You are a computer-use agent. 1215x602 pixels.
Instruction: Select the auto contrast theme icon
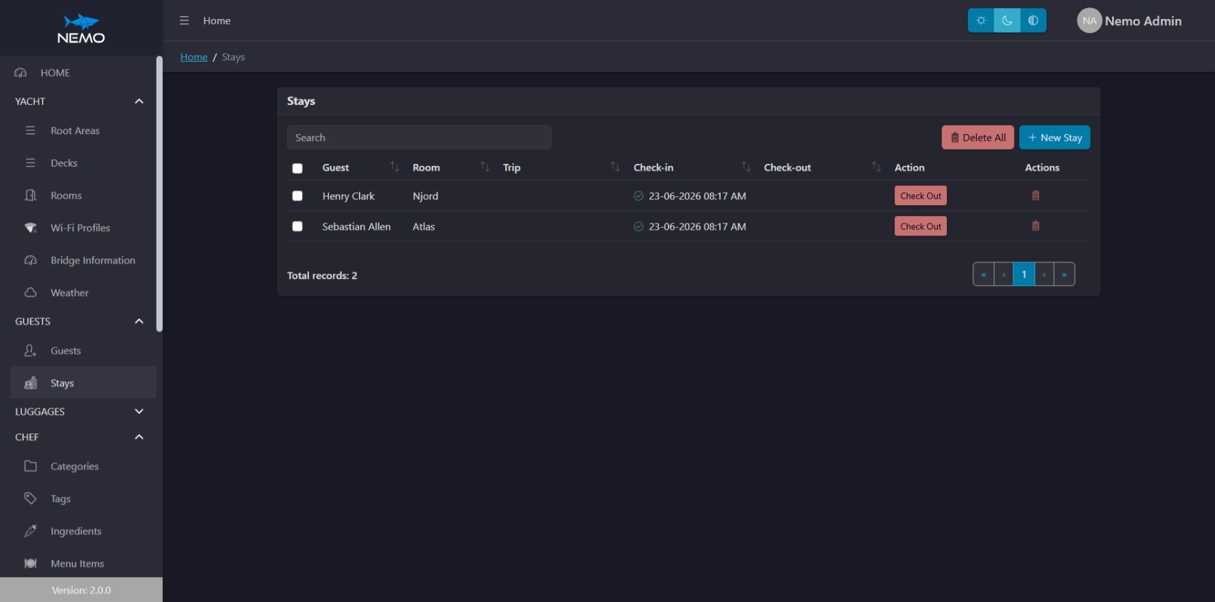click(1033, 20)
